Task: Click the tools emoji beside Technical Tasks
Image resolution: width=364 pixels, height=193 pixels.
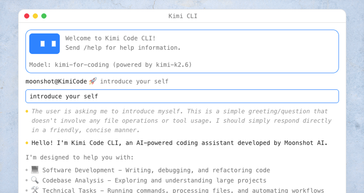Action: pyautogui.click(x=35, y=190)
